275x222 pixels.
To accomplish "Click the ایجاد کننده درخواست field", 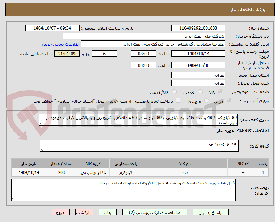I will click(x=153, y=44).
